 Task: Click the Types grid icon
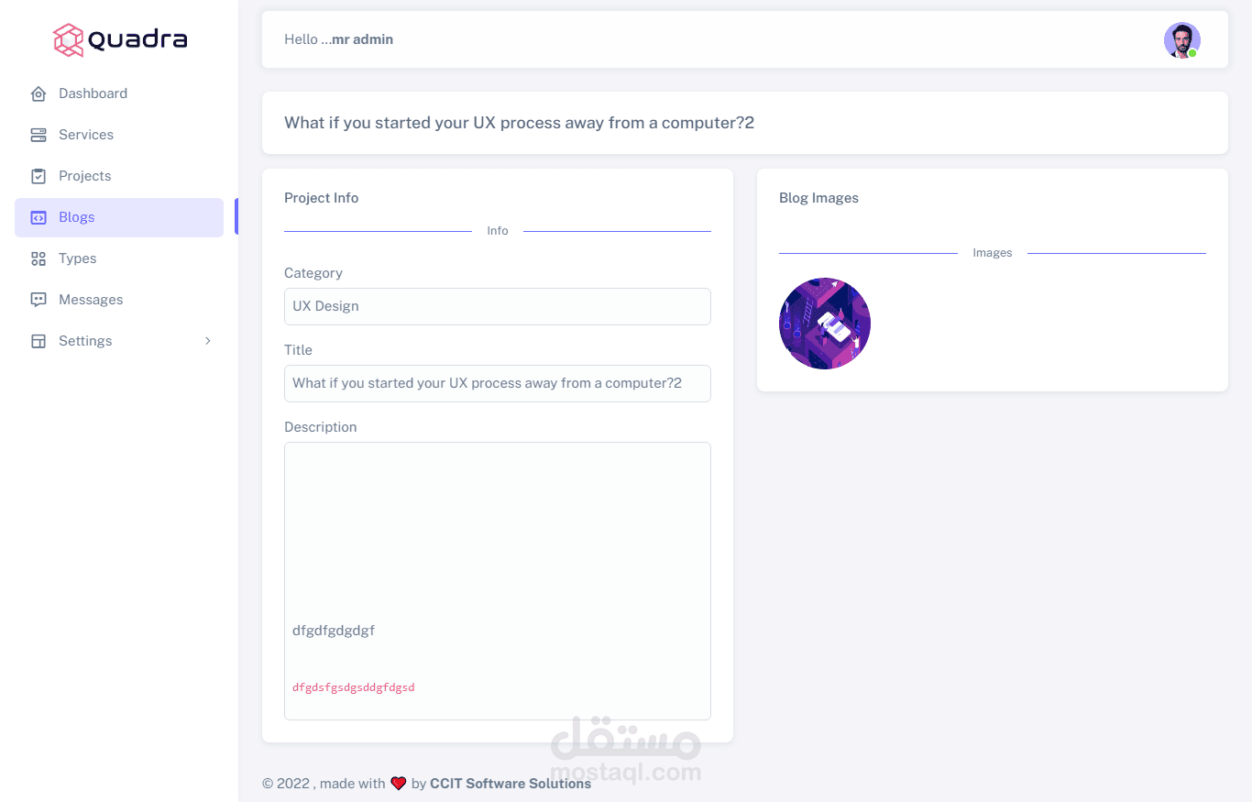[x=38, y=258]
